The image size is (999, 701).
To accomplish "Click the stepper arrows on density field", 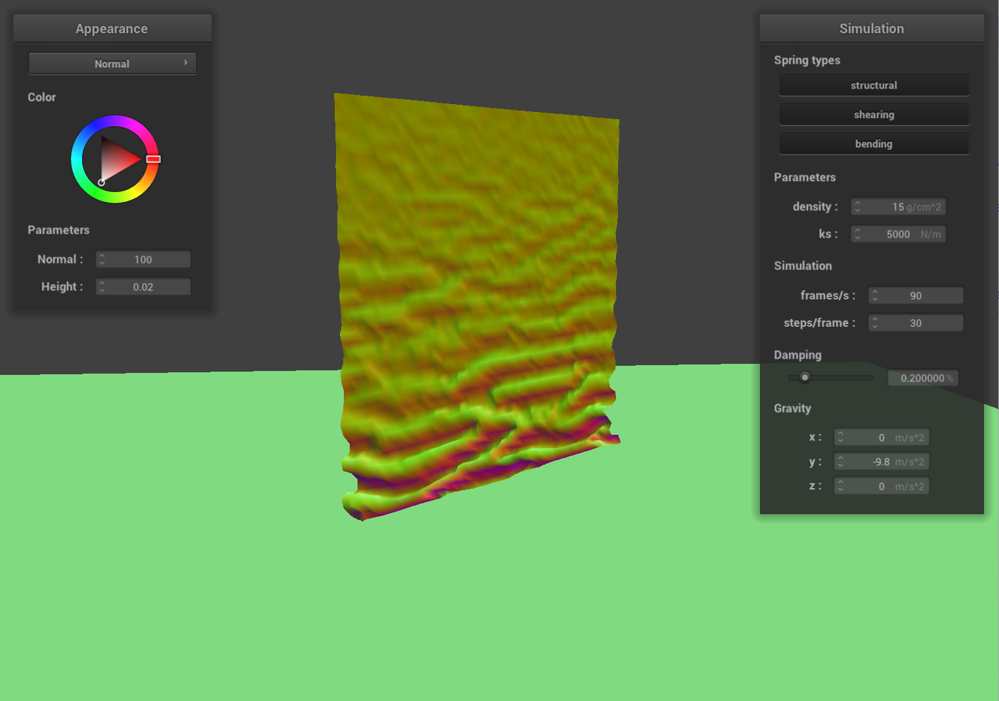I will point(857,207).
